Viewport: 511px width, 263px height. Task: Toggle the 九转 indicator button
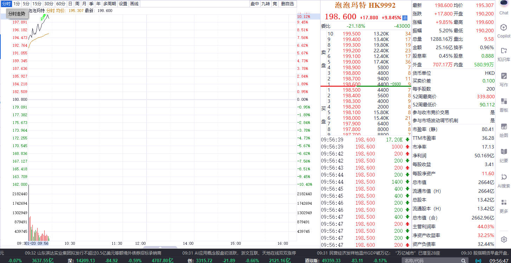[x=265, y=4]
